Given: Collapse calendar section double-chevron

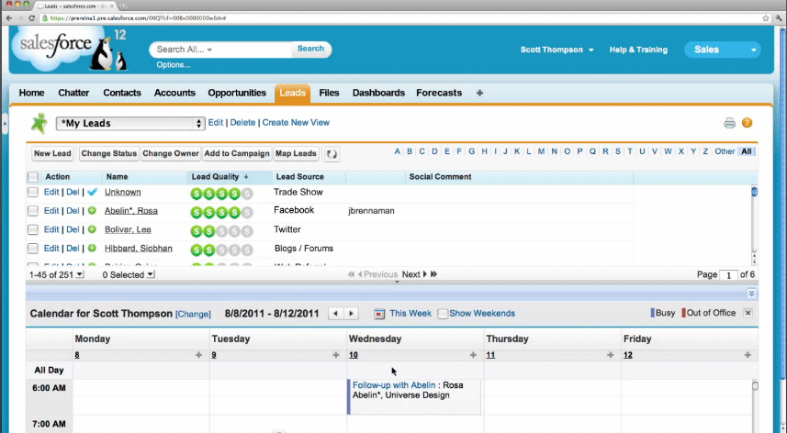Looking at the screenshot, I should coord(751,294).
